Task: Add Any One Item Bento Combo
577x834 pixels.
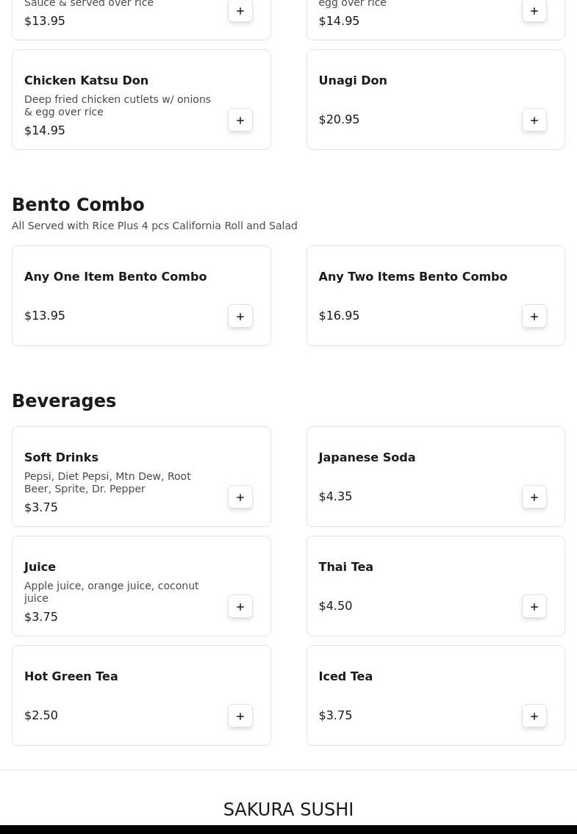Action: (x=240, y=317)
